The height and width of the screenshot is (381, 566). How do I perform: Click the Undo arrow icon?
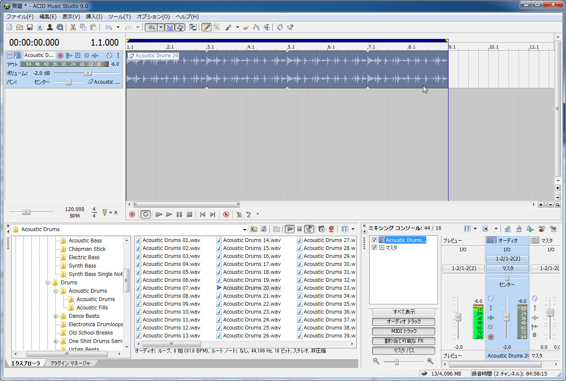pos(109,27)
